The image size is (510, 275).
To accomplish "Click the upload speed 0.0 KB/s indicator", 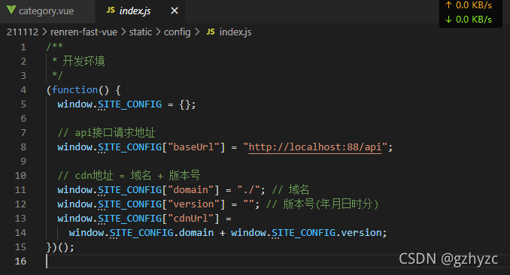I will point(469,5).
